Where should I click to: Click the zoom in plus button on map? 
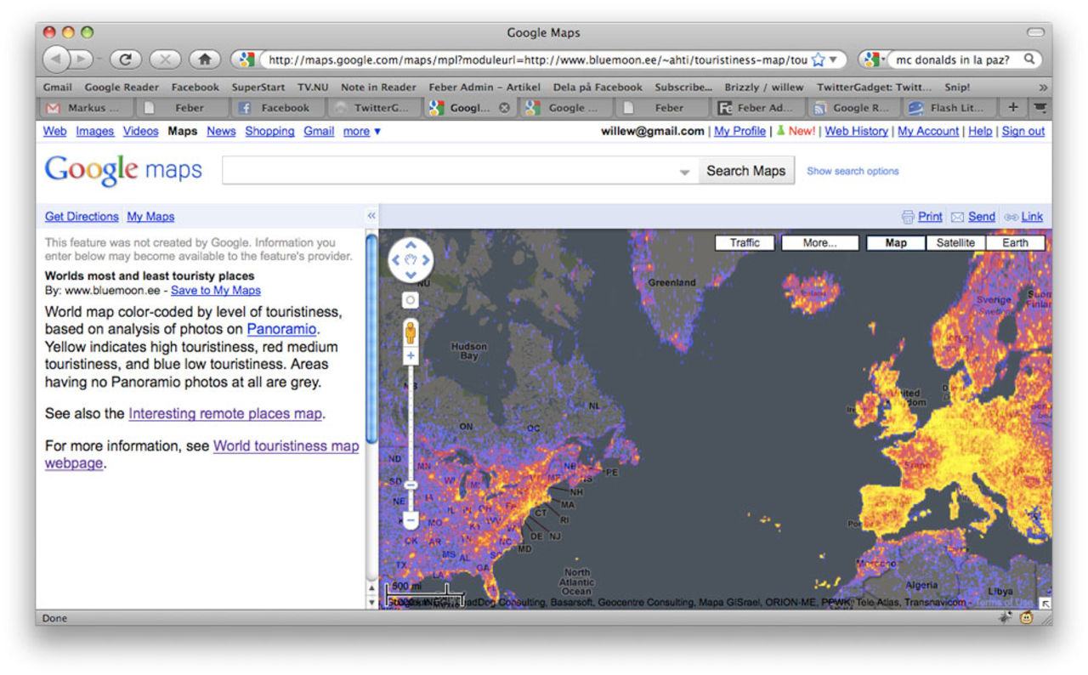(411, 356)
